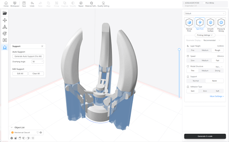
Task: Click the Redo toolbar icon
Action: pyautogui.click(x=40, y=4)
